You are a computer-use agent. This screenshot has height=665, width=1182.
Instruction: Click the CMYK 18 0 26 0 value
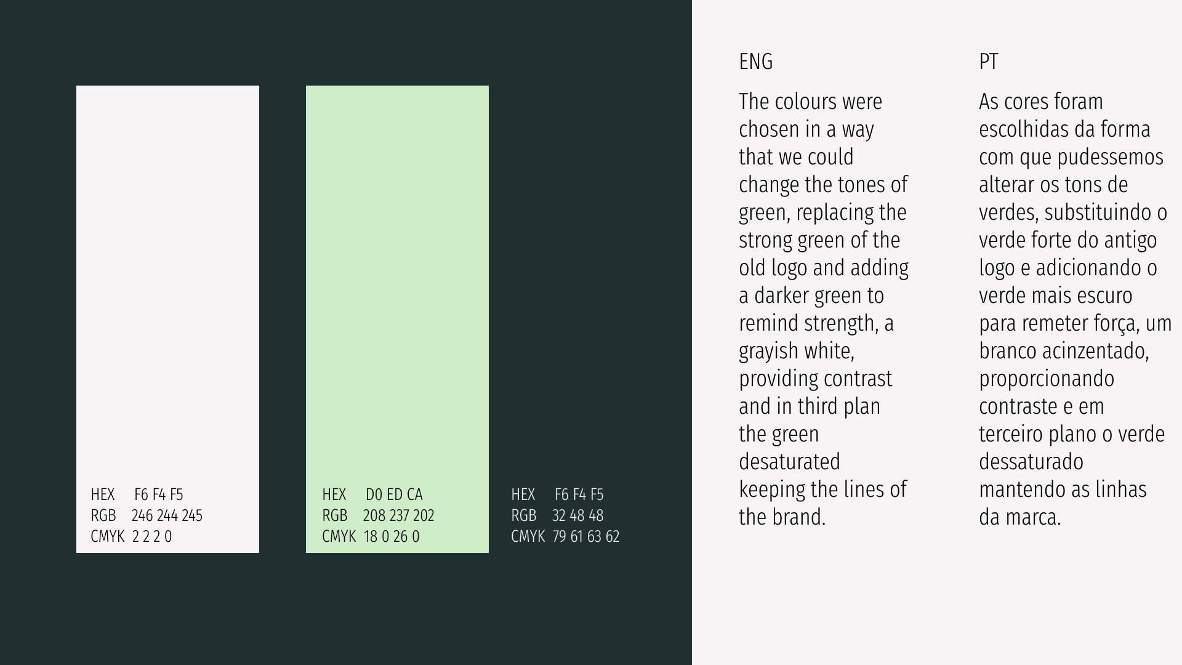pyautogui.click(x=371, y=536)
